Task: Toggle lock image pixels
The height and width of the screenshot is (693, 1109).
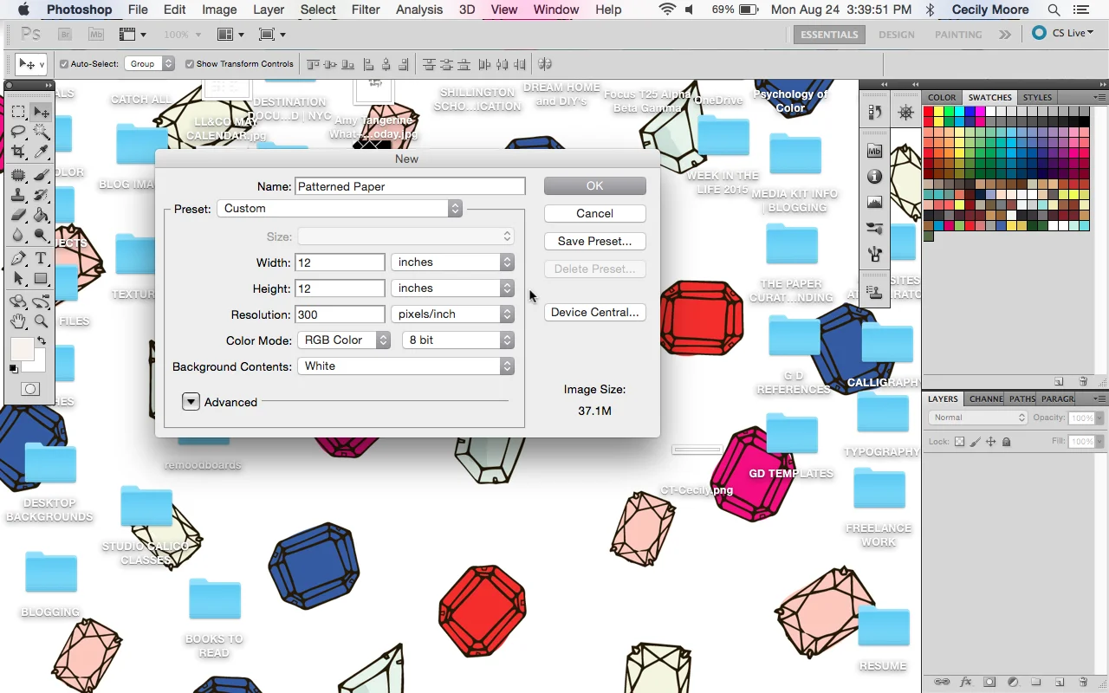Action: pyautogui.click(x=975, y=442)
